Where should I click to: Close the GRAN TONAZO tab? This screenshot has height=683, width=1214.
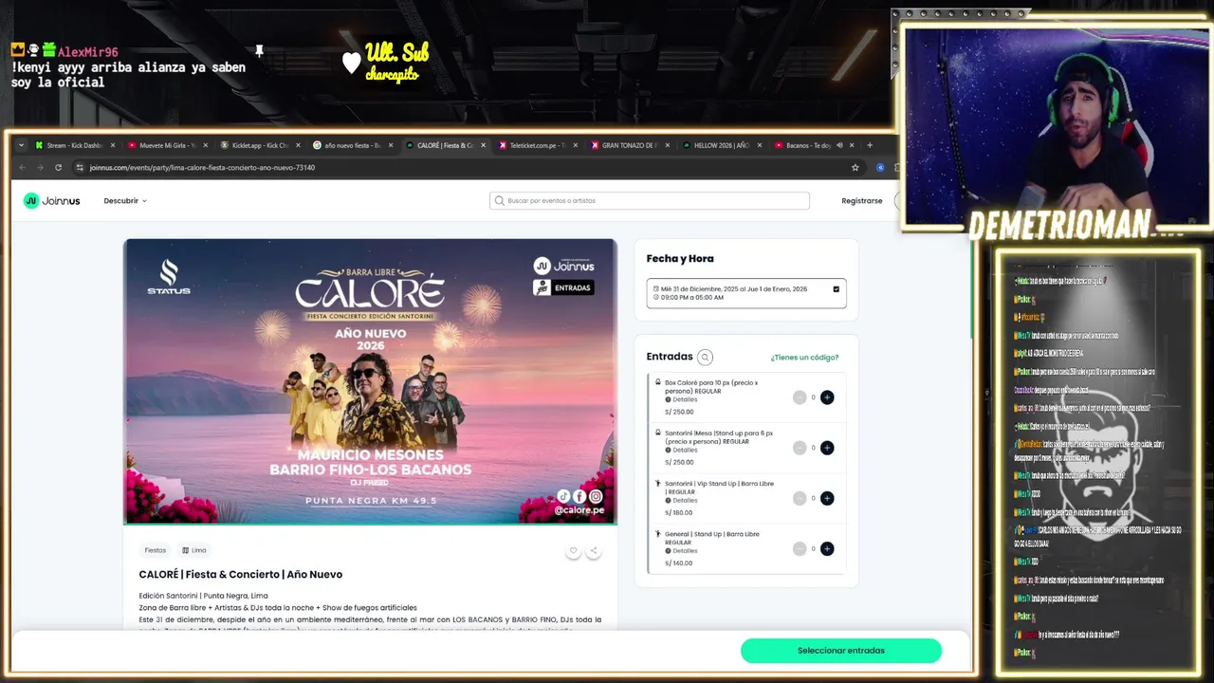pyautogui.click(x=668, y=145)
